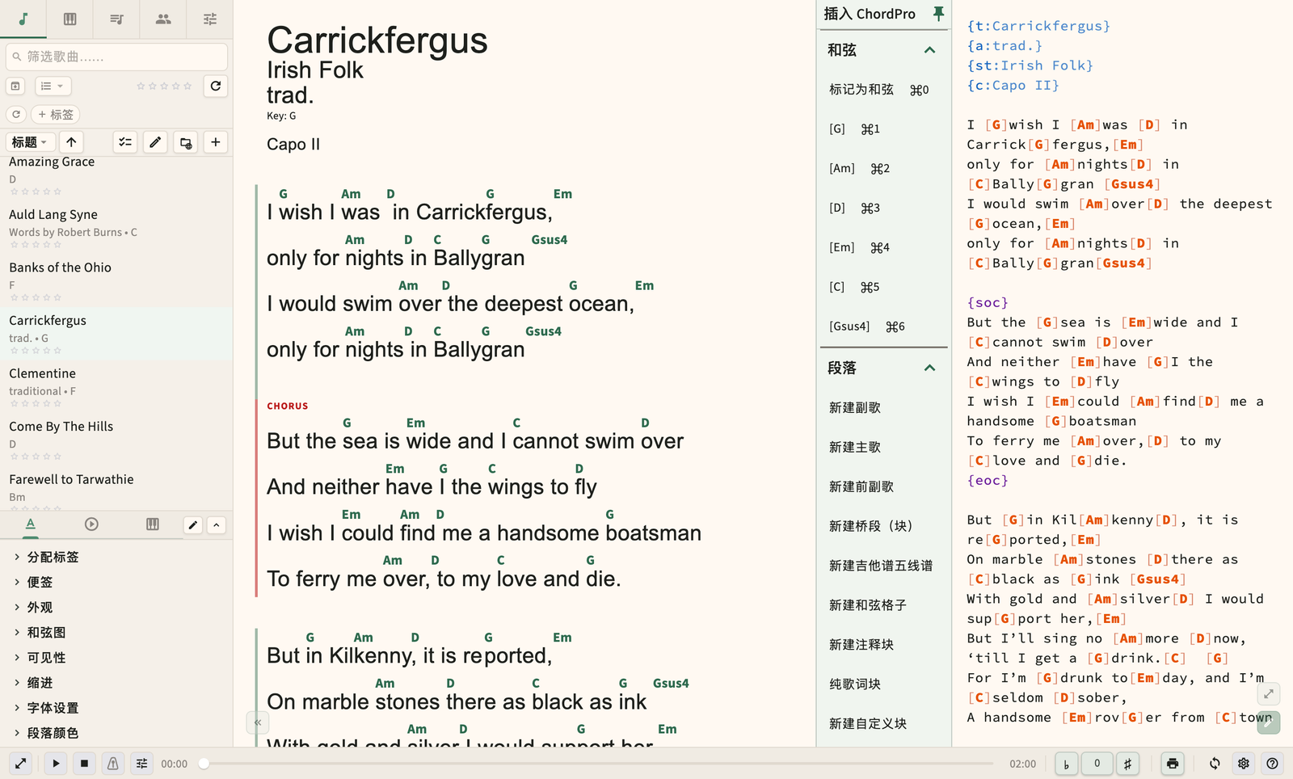Start playback with the play button
The height and width of the screenshot is (779, 1293).
[x=56, y=764]
